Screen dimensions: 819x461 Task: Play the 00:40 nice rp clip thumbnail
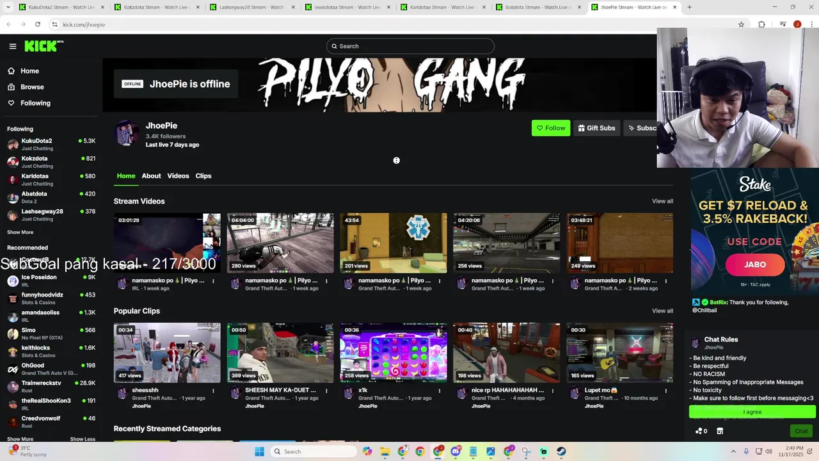[x=507, y=353]
